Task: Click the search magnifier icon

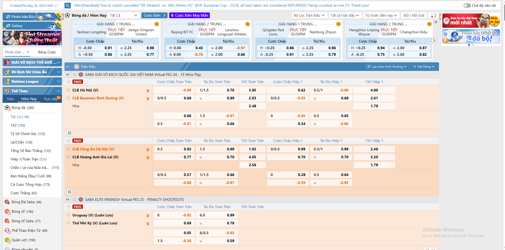Action: [x=68, y=6]
